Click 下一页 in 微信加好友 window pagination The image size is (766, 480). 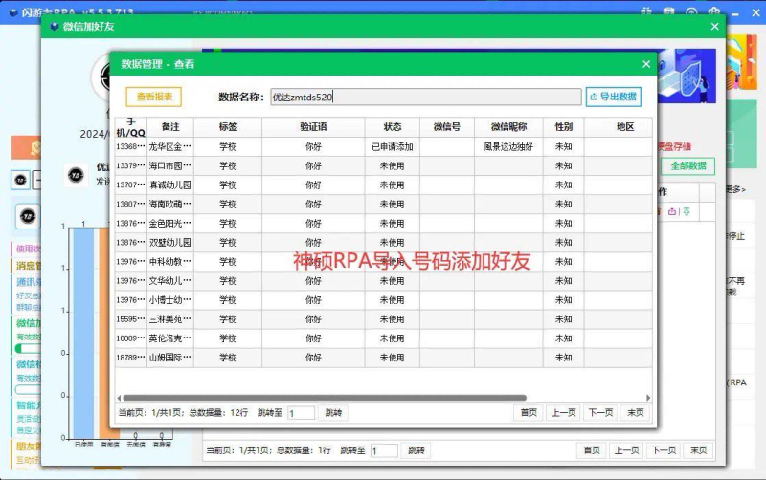click(x=664, y=450)
